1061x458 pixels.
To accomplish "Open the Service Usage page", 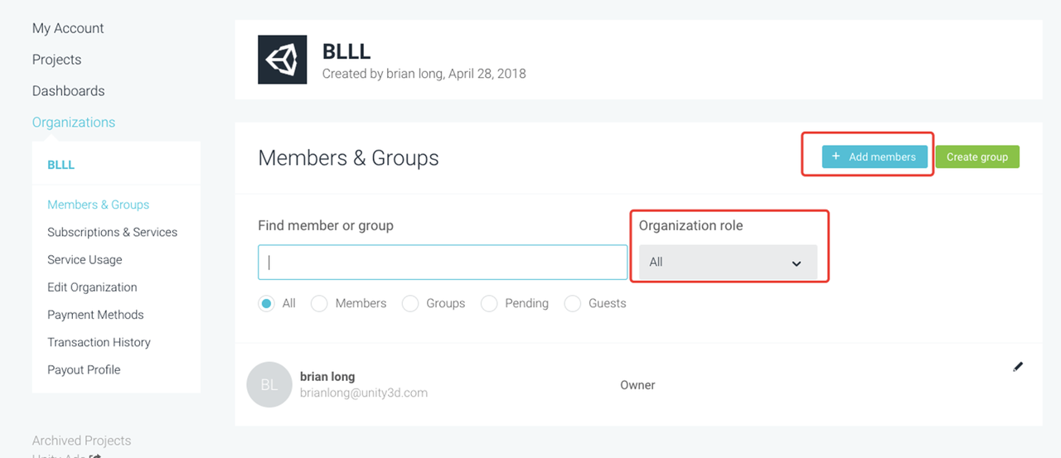I will pos(85,260).
